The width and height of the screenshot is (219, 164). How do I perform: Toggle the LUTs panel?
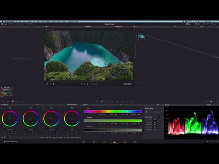[12, 24]
